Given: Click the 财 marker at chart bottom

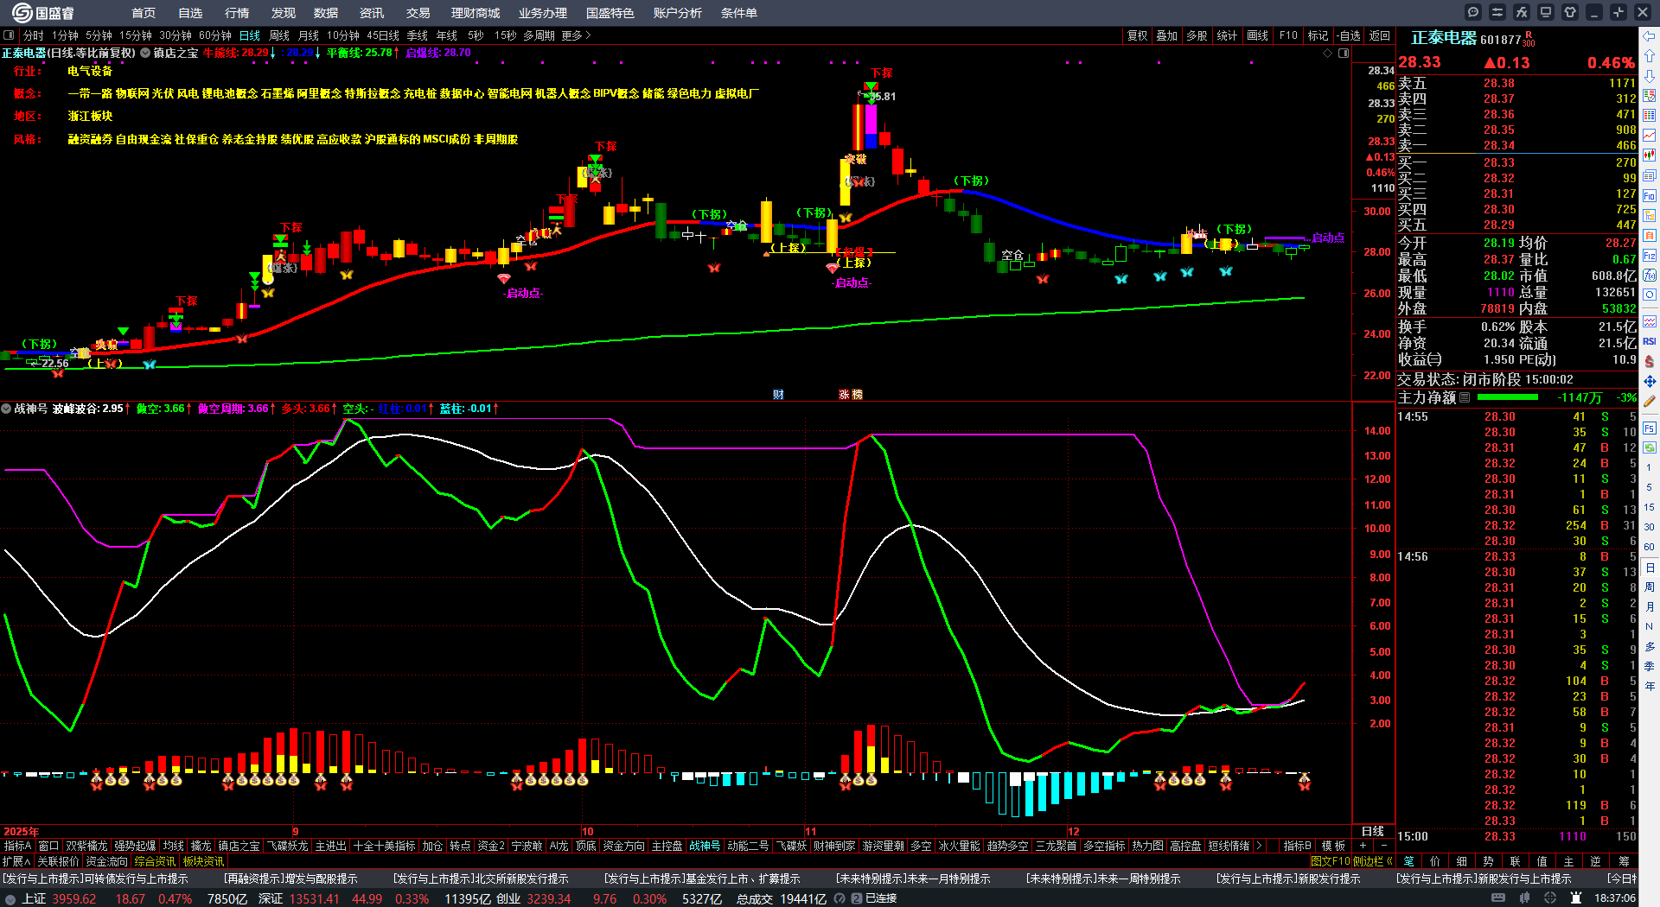Looking at the screenshot, I should click(x=778, y=394).
